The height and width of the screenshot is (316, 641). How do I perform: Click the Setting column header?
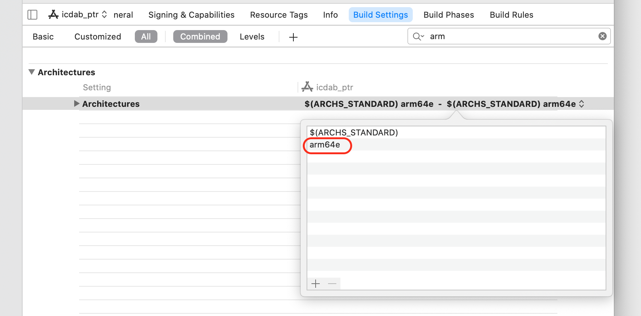click(97, 87)
